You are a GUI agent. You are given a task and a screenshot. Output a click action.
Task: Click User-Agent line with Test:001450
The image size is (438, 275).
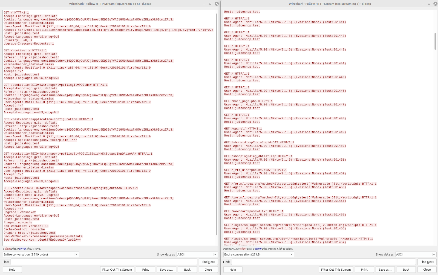[x=285, y=146]
